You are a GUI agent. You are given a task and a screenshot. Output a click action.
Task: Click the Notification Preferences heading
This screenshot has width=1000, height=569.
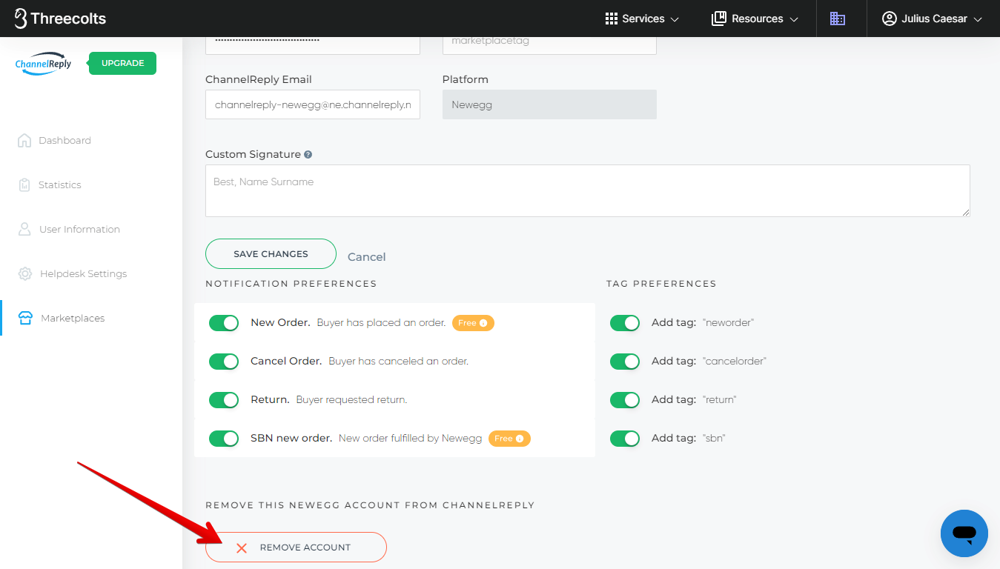(291, 284)
